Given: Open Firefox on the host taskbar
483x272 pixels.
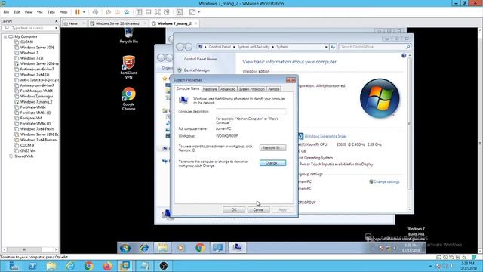Looking at the screenshot, I should click(107, 265).
